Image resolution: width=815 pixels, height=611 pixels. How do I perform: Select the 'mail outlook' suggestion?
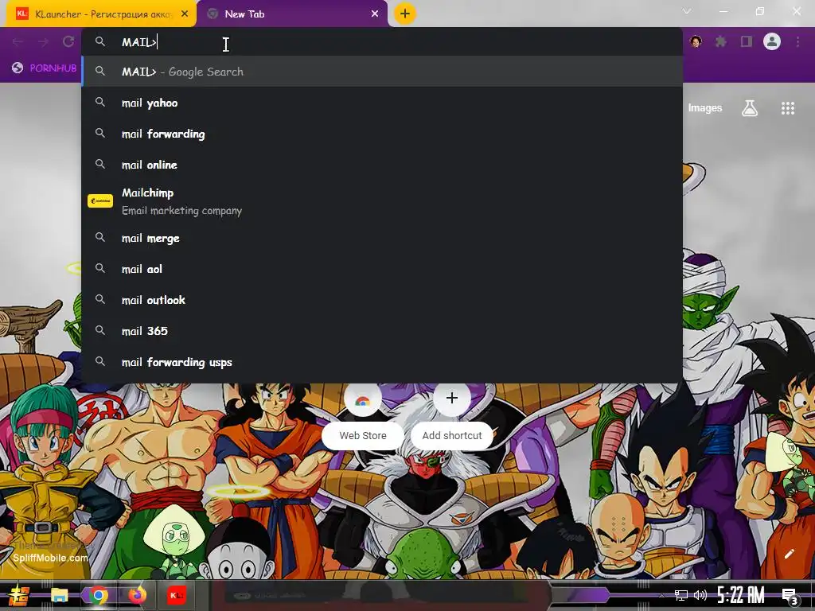[382, 300]
